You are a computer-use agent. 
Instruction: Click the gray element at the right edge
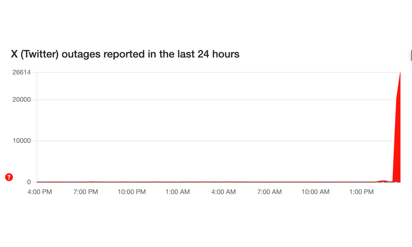coord(411,55)
